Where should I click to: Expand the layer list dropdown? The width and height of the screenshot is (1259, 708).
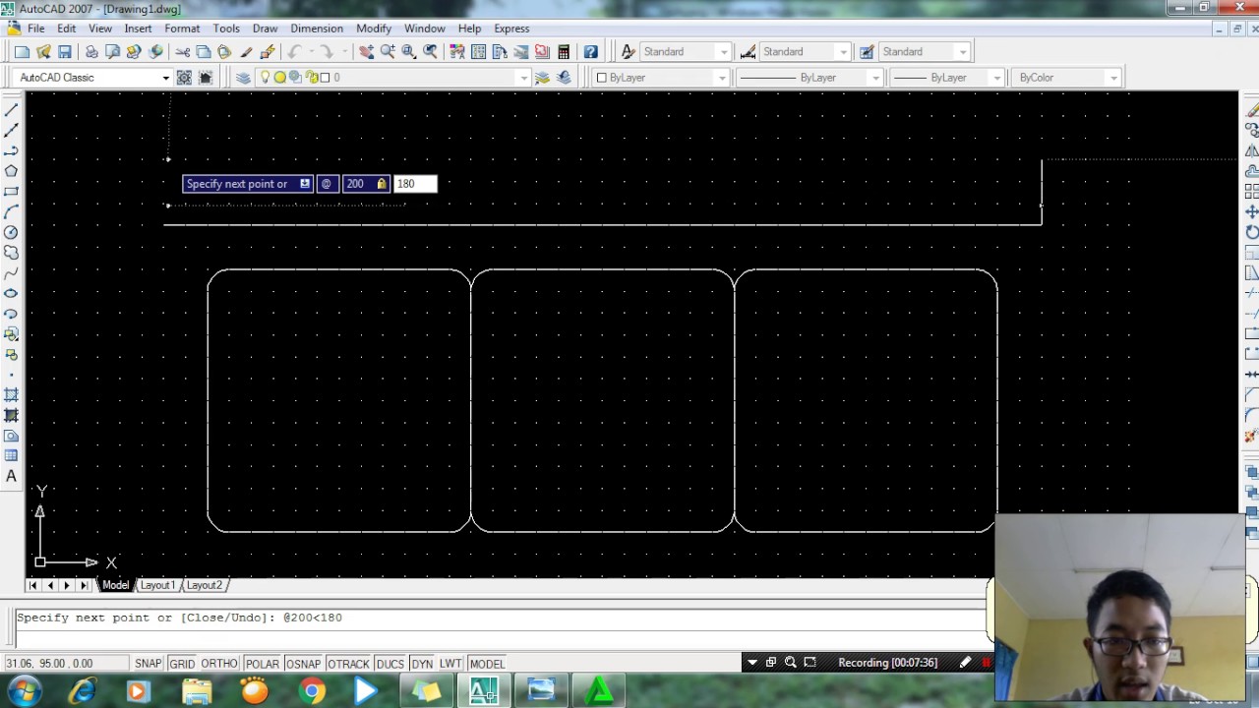click(523, 78)
